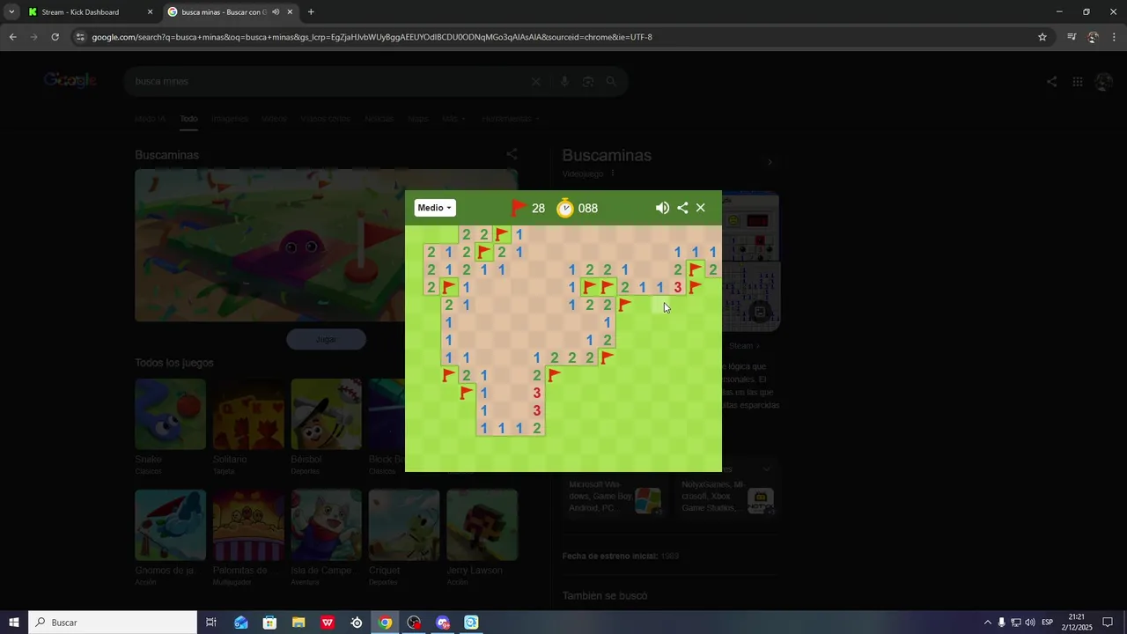Open the Medio difficulty dropdown
This screenshot has width=1127, height=634.
(435, 208)
